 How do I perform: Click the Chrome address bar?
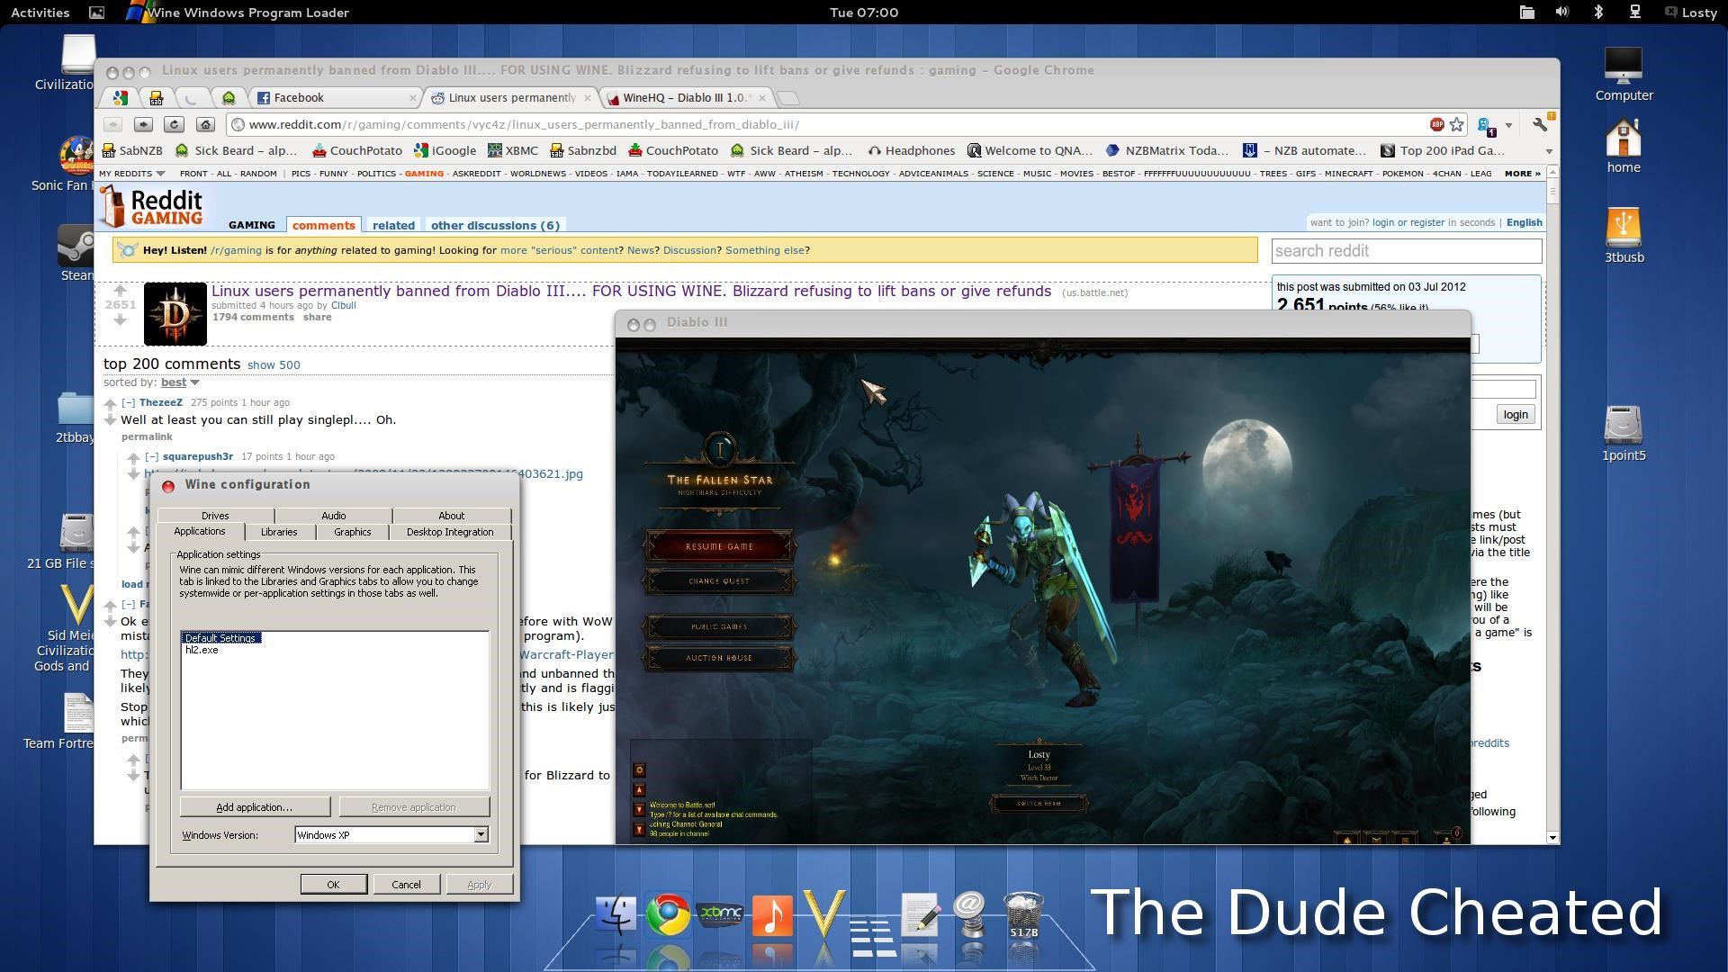(828, 124)
